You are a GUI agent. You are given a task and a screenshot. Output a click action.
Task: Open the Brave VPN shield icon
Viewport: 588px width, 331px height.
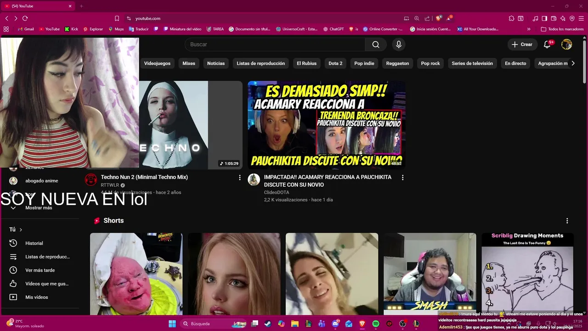pyautogui.click(x=572, y=18)
